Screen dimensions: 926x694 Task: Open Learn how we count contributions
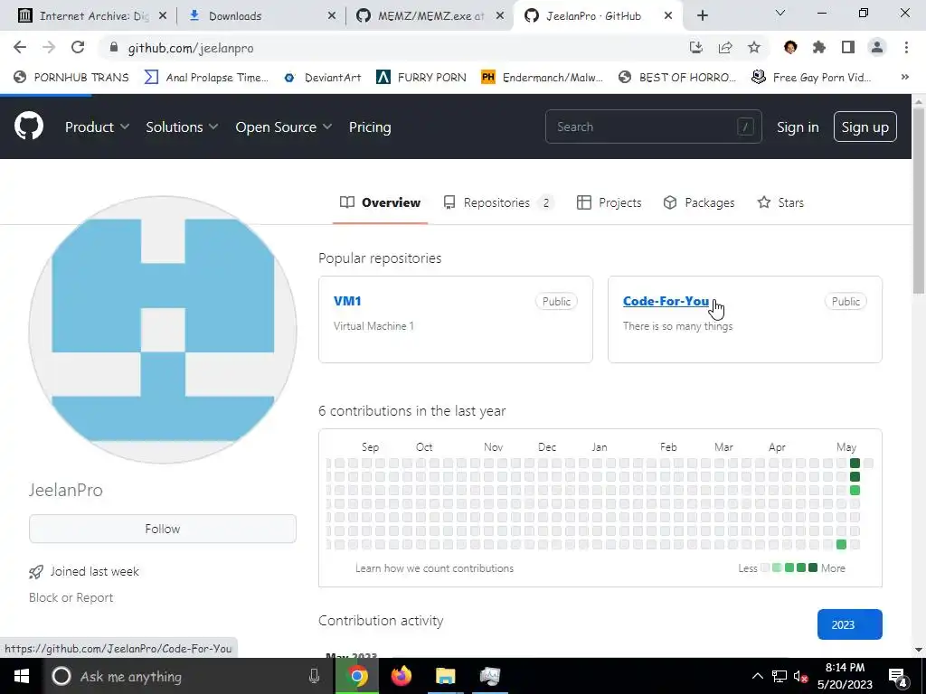(x=434, y=568)
